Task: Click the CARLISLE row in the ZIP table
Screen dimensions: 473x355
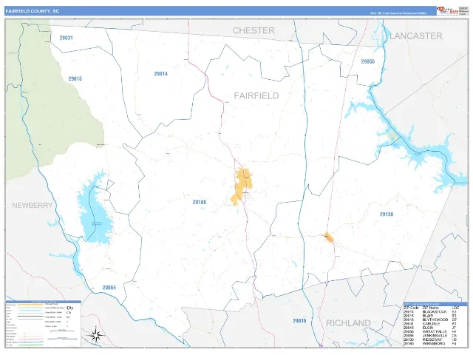Action: (x=430, y=324)
